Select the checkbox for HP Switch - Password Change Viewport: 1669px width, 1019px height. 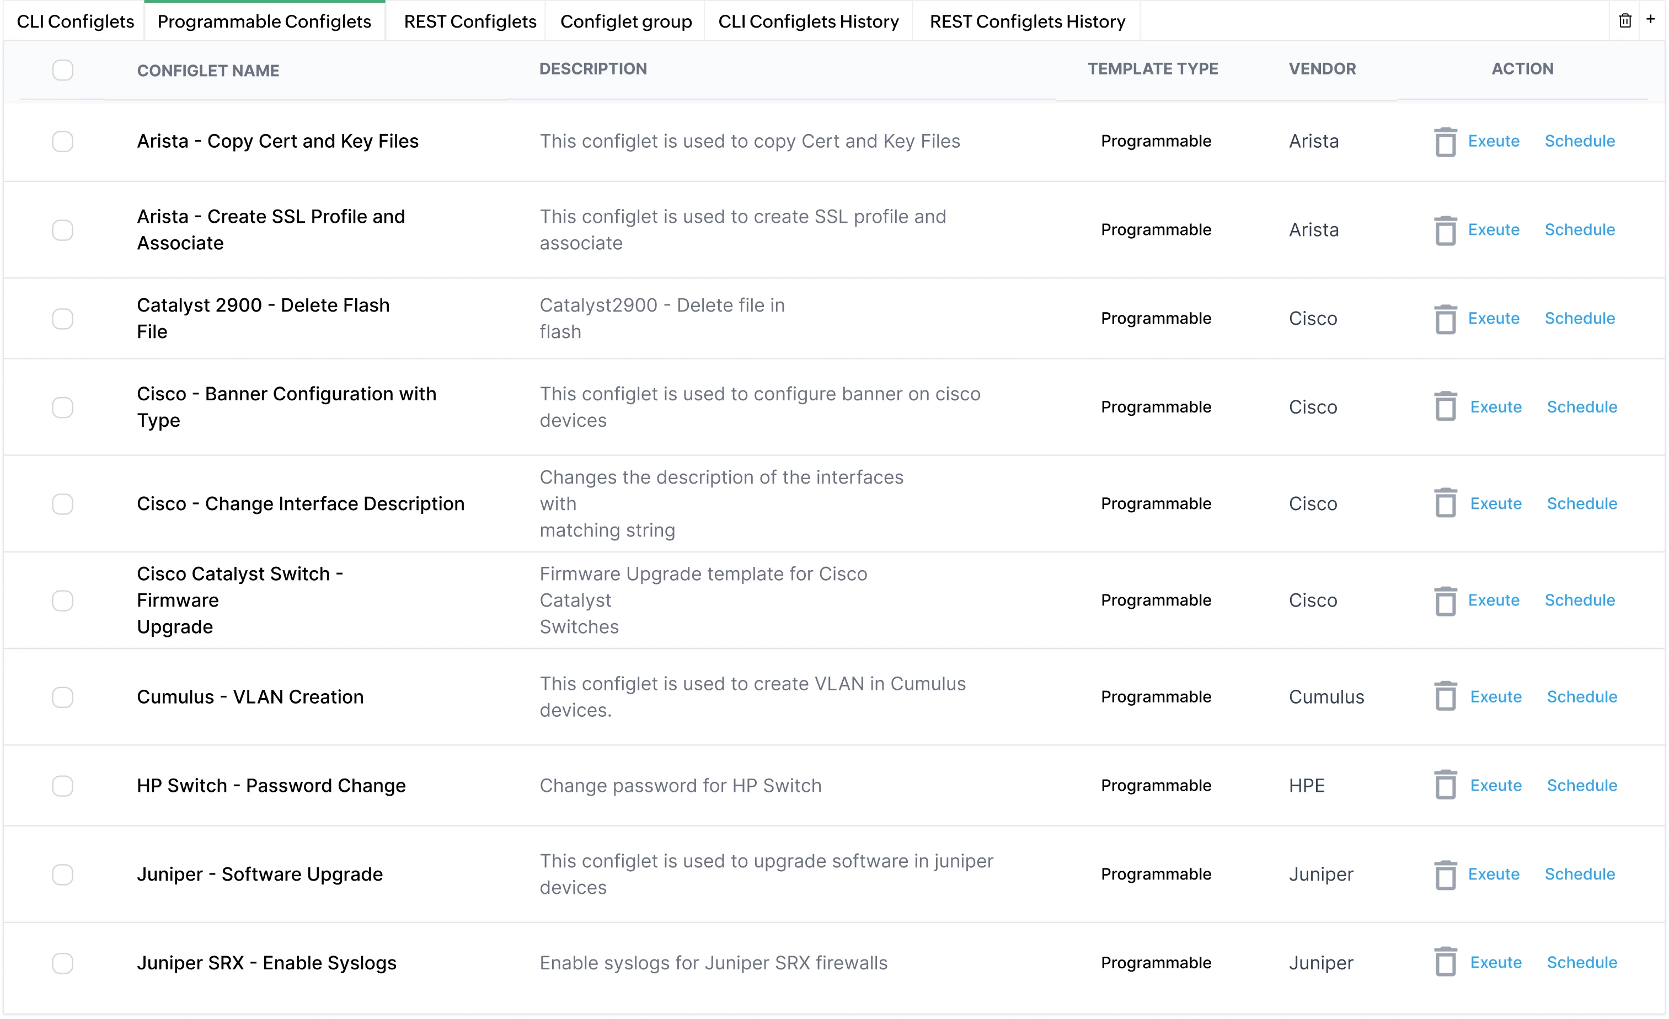62,785
